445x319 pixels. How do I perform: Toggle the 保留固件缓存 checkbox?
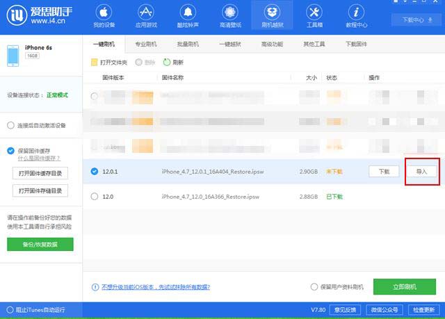[11, 151]
